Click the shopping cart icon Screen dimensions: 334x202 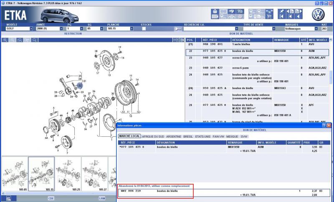[x=269, y=16]
